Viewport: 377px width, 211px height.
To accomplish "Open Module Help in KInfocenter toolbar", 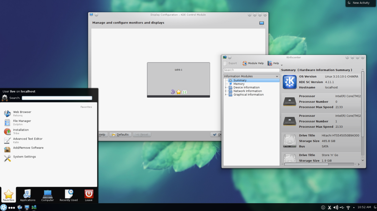I will coord(253,63).
